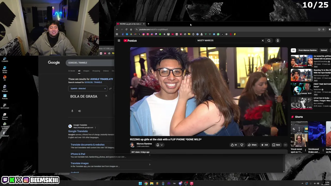
Task: Open the He tested his girlfriend video thumbnail
Action: (302, 61)
